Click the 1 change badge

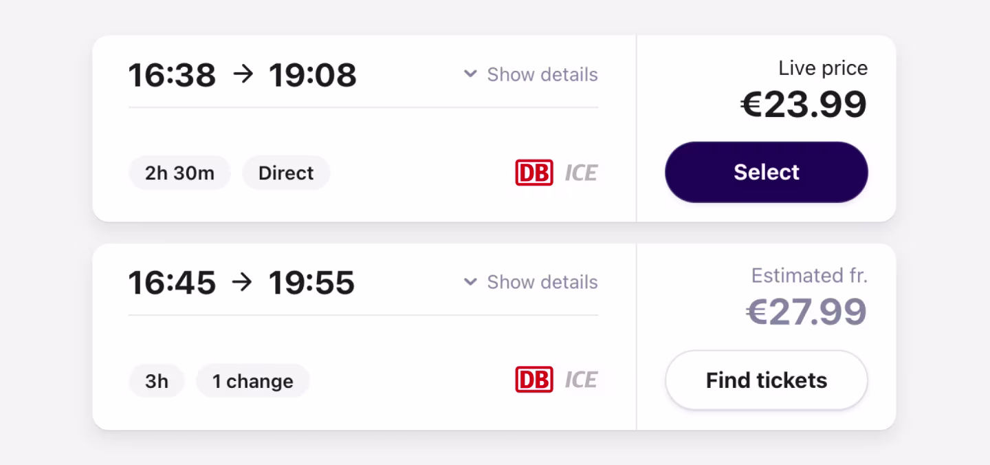point(252,381)
